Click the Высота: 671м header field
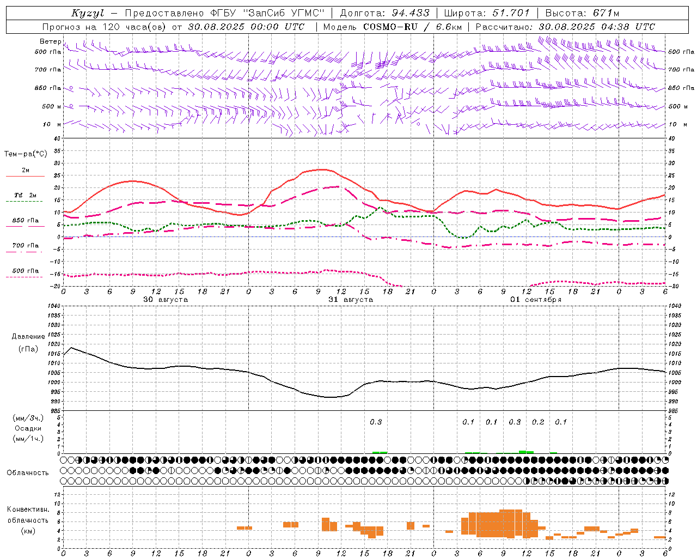This screenshot has width=697, height=558. [582, 13]
